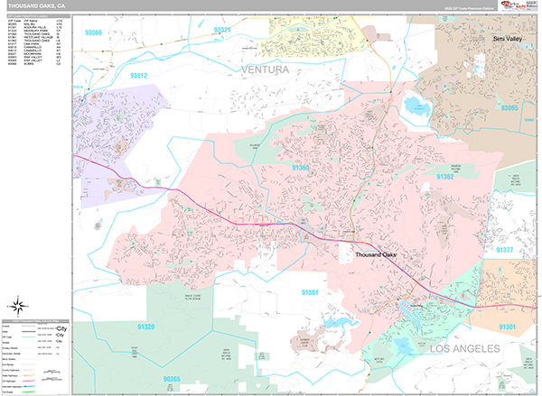Click the map legend box at bottom left

coord(36,357)
